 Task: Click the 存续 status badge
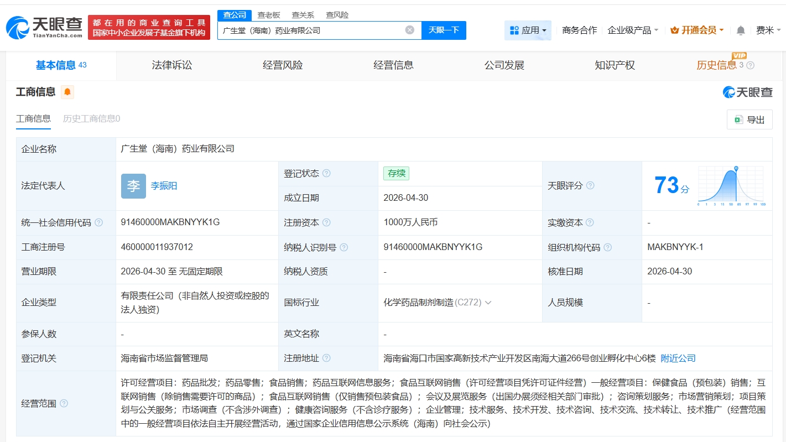pos(396,173)
